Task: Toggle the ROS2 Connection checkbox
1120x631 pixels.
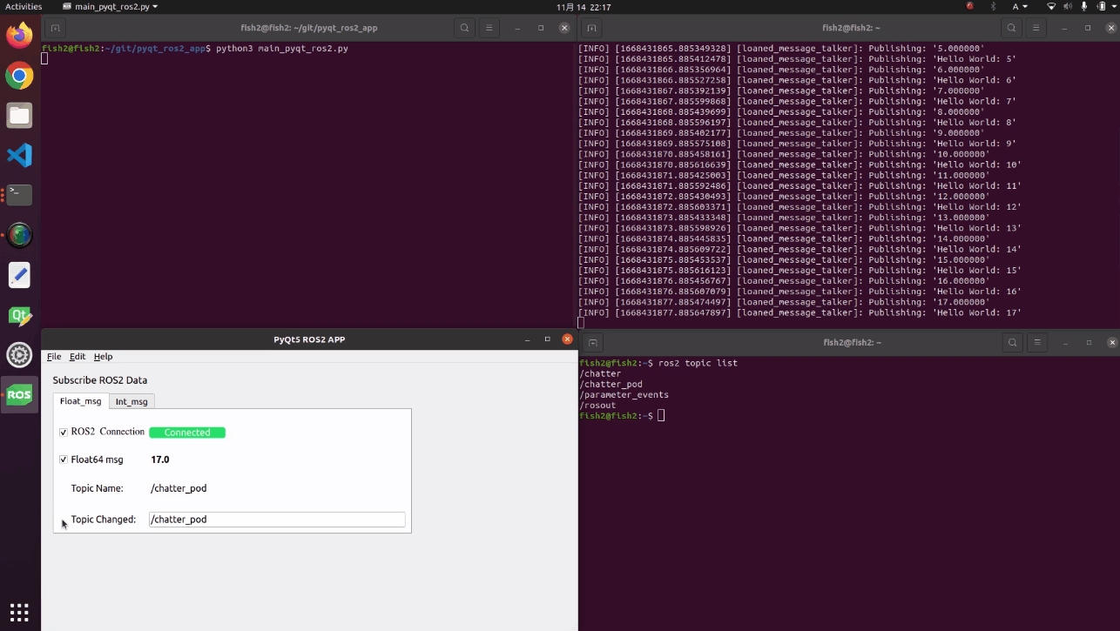Action: coord(64,433)
